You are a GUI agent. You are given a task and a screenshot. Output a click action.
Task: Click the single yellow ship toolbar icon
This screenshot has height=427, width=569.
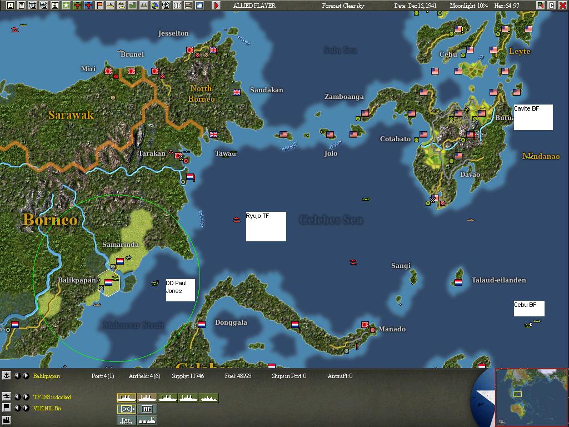coord(111,6)
